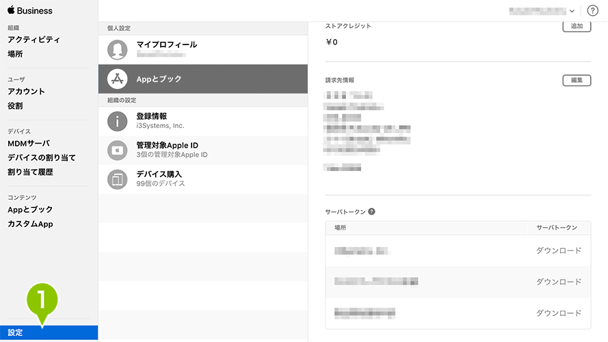Open デバイスの割り当て in the sidebar
Screen dimensions: 608x342
coord(42,158)
